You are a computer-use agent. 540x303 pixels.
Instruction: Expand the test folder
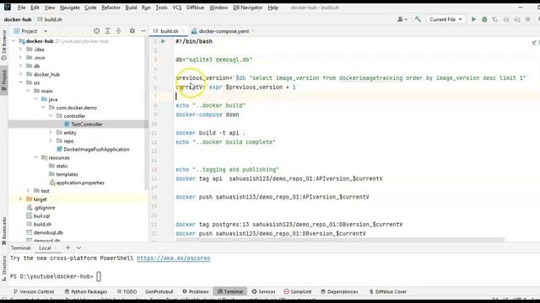(x=28, y=191)
